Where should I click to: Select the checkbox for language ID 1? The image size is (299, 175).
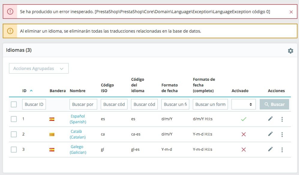14,119
